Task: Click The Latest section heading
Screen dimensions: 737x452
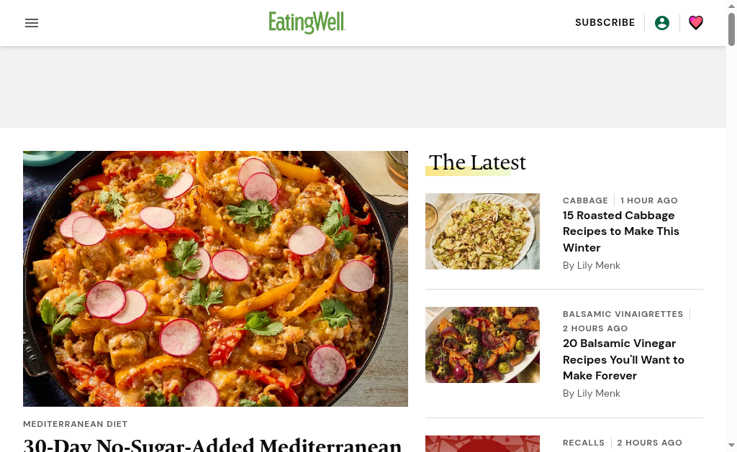Action: (x=477, y=162)
